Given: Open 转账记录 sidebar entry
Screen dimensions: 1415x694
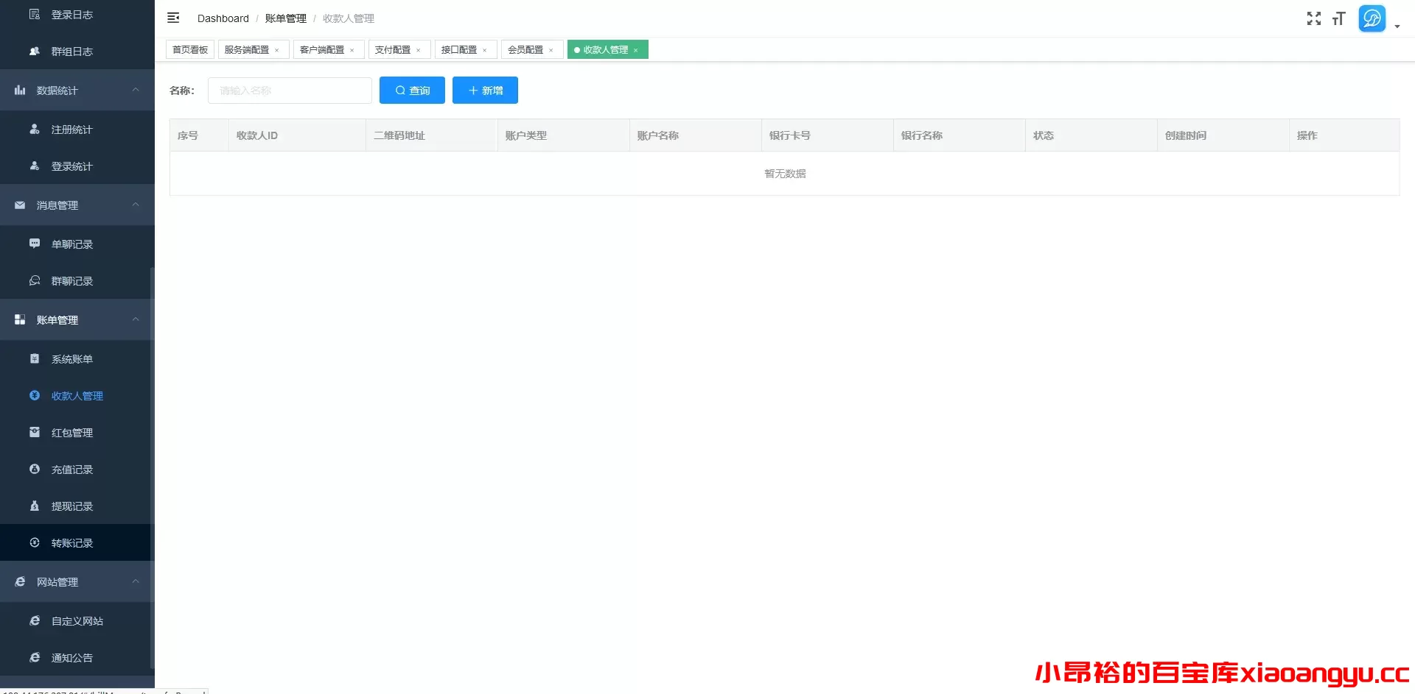Looking at the screenshot, I should pyautogui.click(x=72, y=543).
